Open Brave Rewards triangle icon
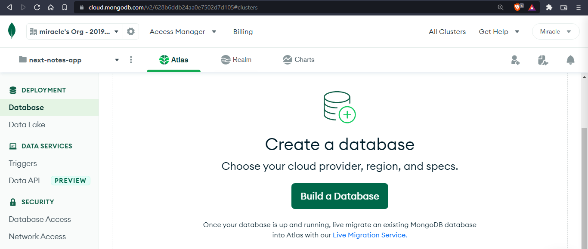Screen dimensions: 588x249 532,7
